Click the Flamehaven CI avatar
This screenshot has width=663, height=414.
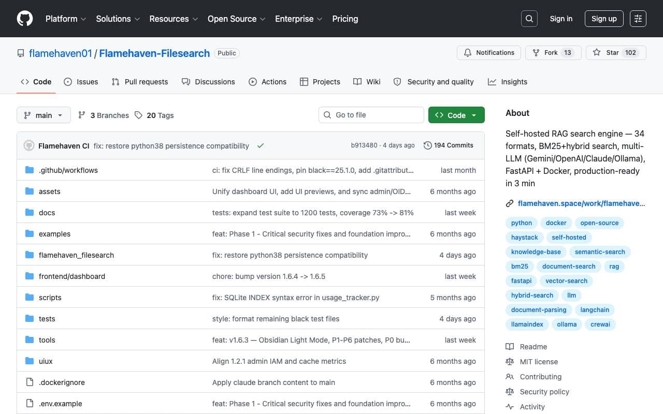tap(29, 146)
